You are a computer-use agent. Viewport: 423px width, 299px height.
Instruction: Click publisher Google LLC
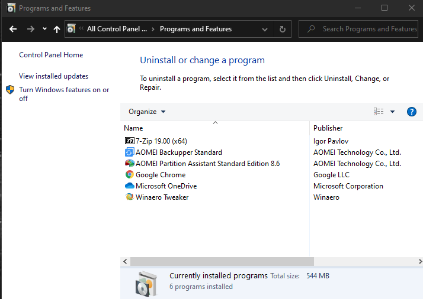[331, 175]
